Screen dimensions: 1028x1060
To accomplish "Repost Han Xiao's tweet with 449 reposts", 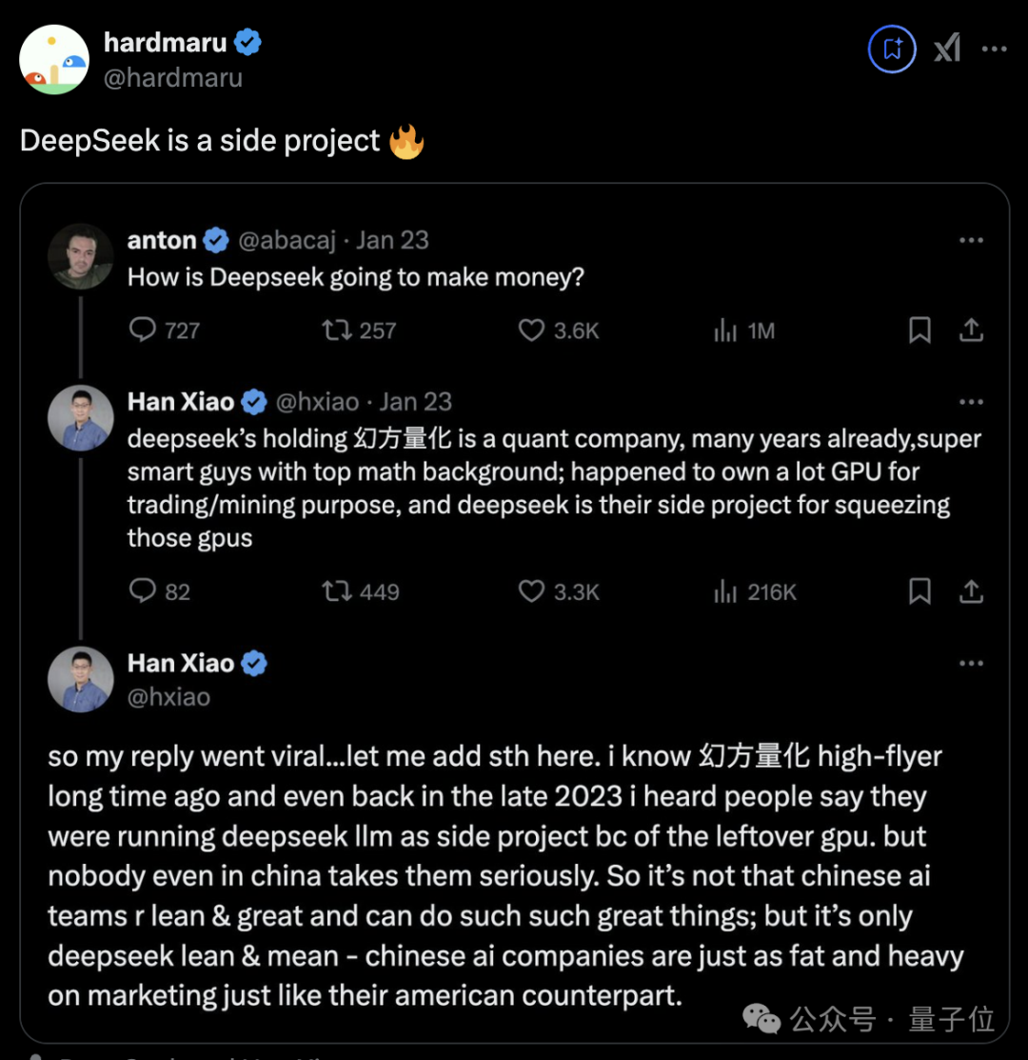I will click(336, 591).
